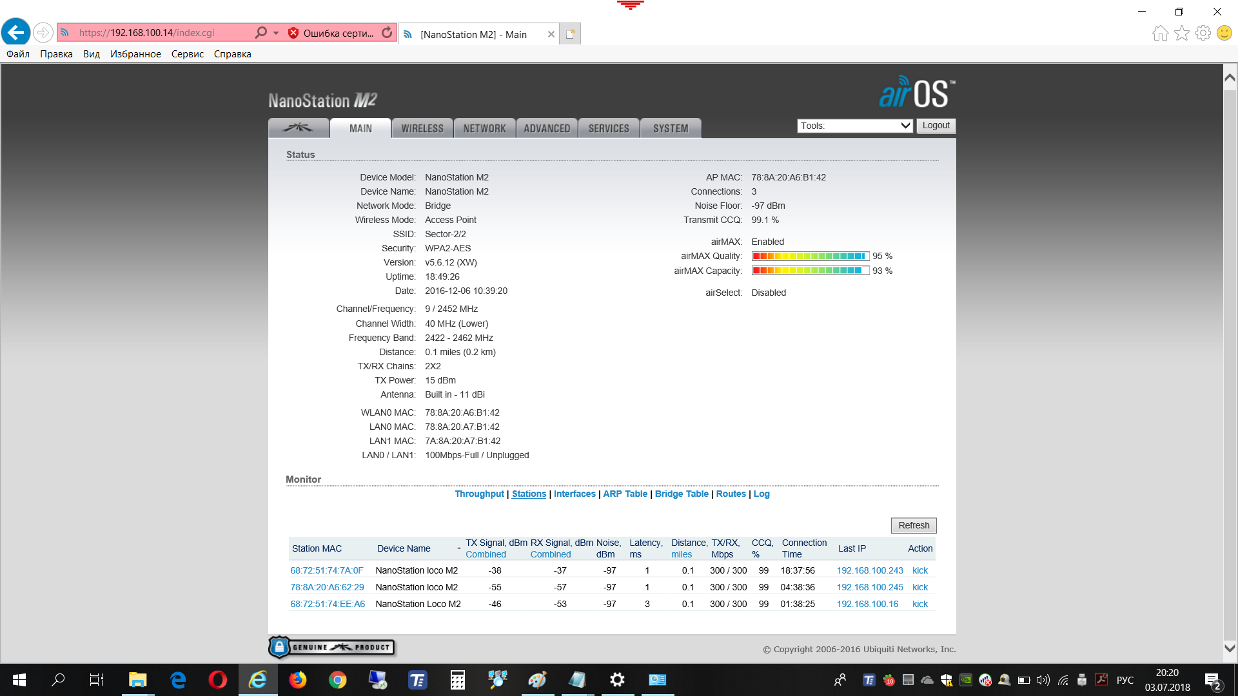The width and height of the screenshot is (1238, 696).
Task: Expand the Tools dropdown
Action: [x=855, y=126]
